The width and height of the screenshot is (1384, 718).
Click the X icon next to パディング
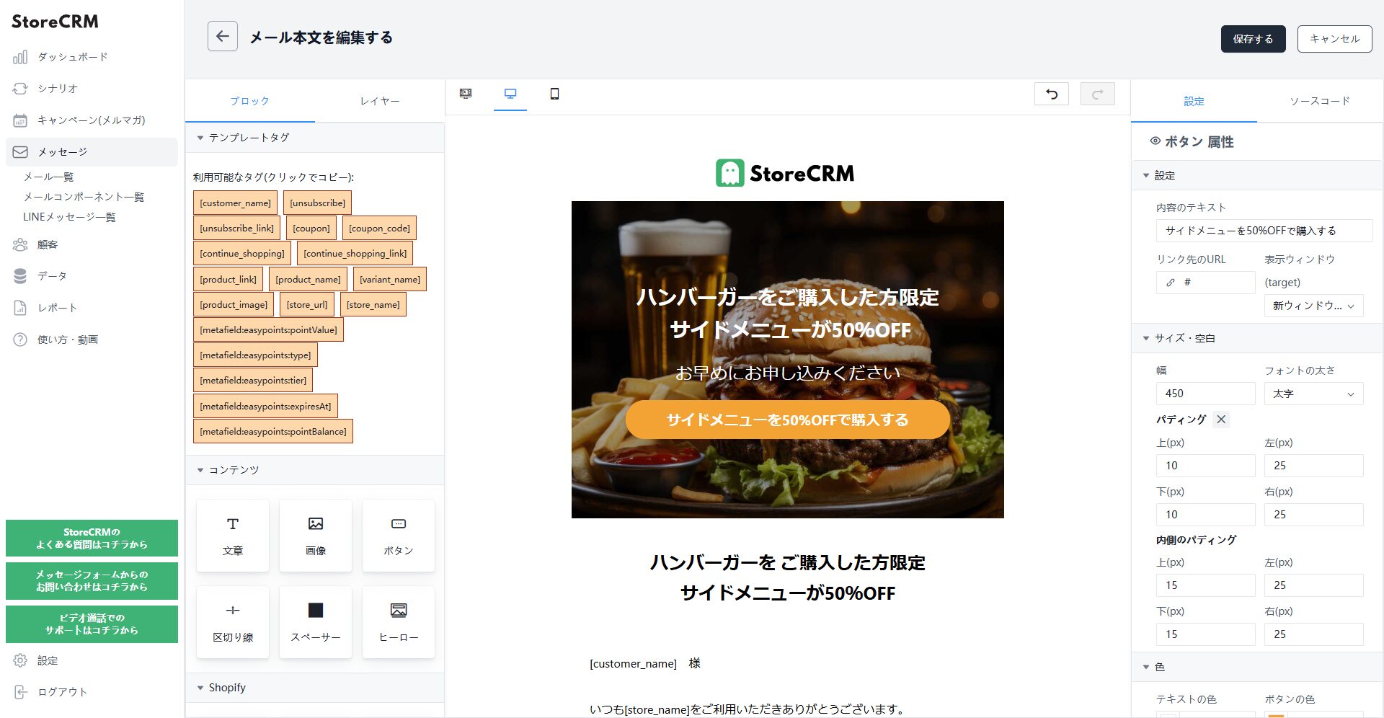1221,420
